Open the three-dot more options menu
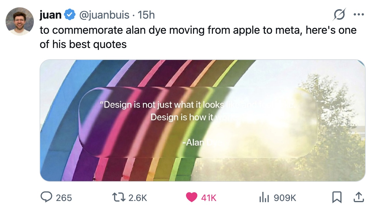Viewport: 375px width, 210px height. [358, 15]
